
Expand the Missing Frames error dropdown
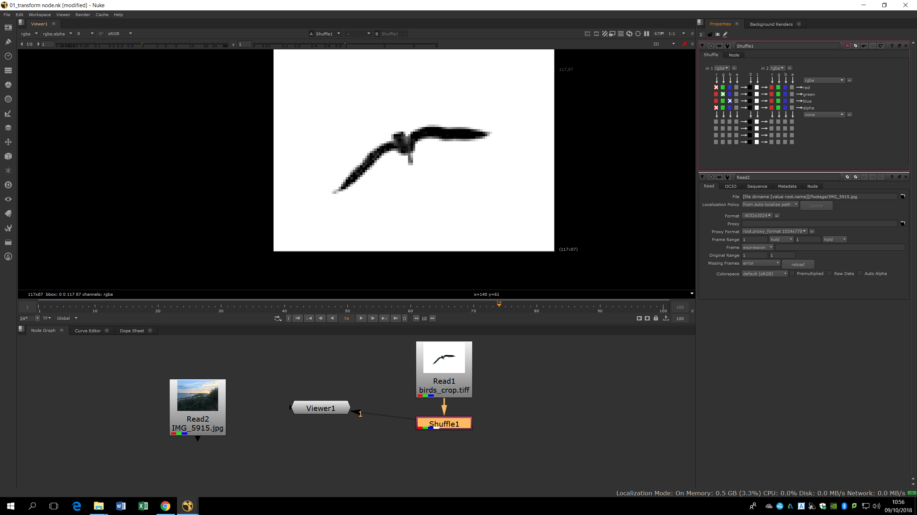point(761,263)
